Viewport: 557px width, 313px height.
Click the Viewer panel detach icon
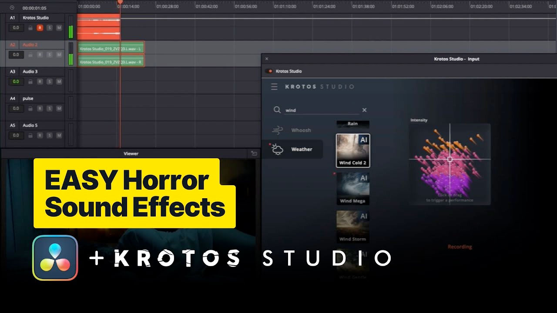(x=254, y=153)
